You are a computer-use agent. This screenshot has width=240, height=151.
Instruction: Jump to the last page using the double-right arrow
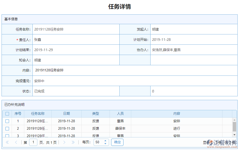[x=73, y=142]
